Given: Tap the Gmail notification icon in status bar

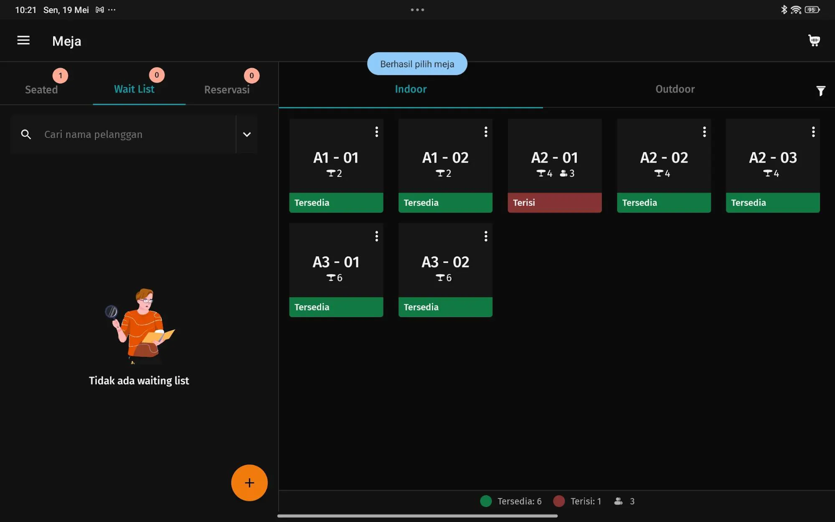Looking at the screenshot, I should (x=99, y=10).
